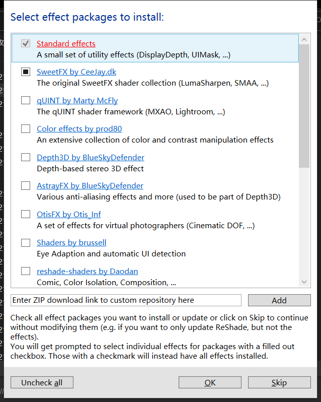Select the 'Eye Adaption and automatic UI detection' description
The width and height of the screenshot is (321, 402).
tap(111, 254)
